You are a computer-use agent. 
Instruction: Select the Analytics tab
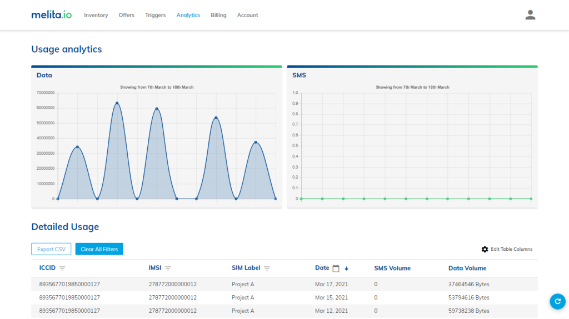pos(188,15)
